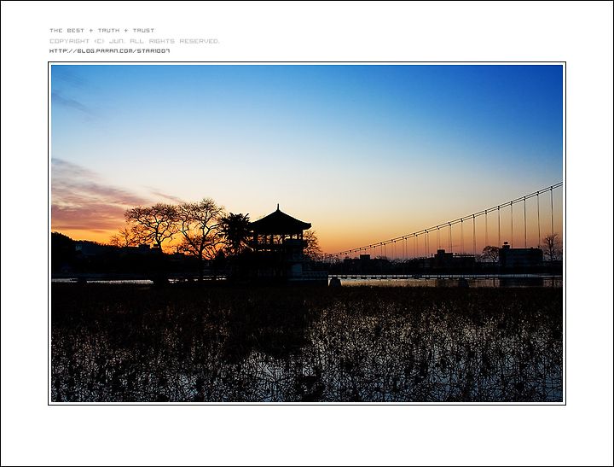Click the sunset pavilion photo
Image resolution: width=614 pixels, height=467 pixels.
pyautogui.click(x=307, y=233)
